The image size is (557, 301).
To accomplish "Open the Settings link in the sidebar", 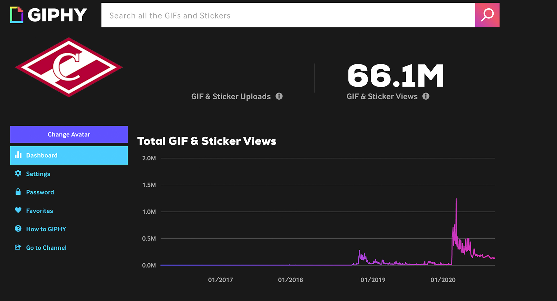I will point(38,174).
